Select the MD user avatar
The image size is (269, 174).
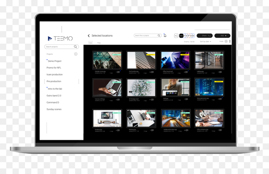click(x=181, y=36)
